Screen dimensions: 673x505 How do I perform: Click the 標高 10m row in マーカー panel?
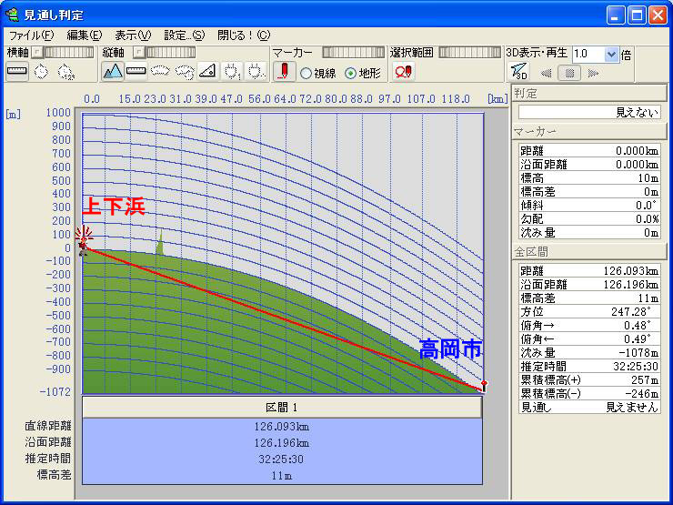[x=589, y=177]
